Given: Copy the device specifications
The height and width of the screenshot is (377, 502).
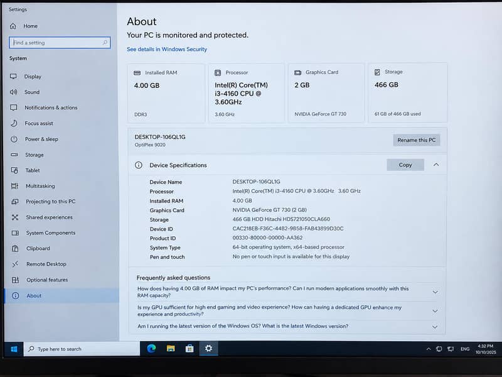Looking at the screenshot, I should (x=405, y=165).
